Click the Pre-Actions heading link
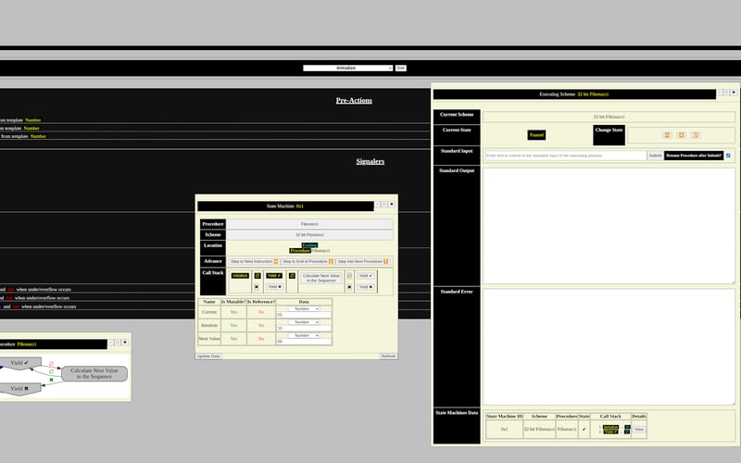 (x=354, y=100)
